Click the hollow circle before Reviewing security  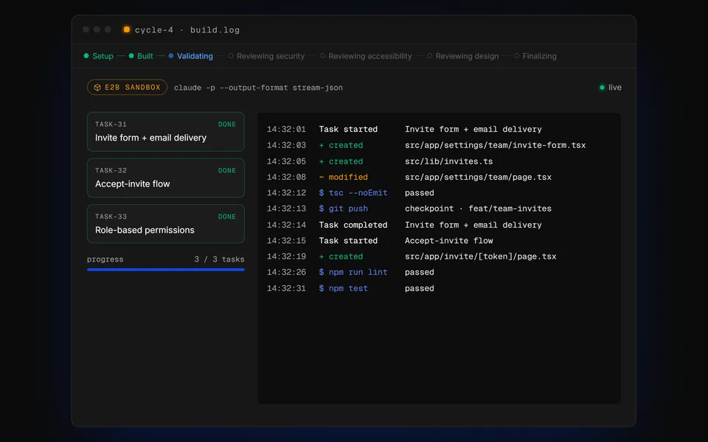click(231, 56)
